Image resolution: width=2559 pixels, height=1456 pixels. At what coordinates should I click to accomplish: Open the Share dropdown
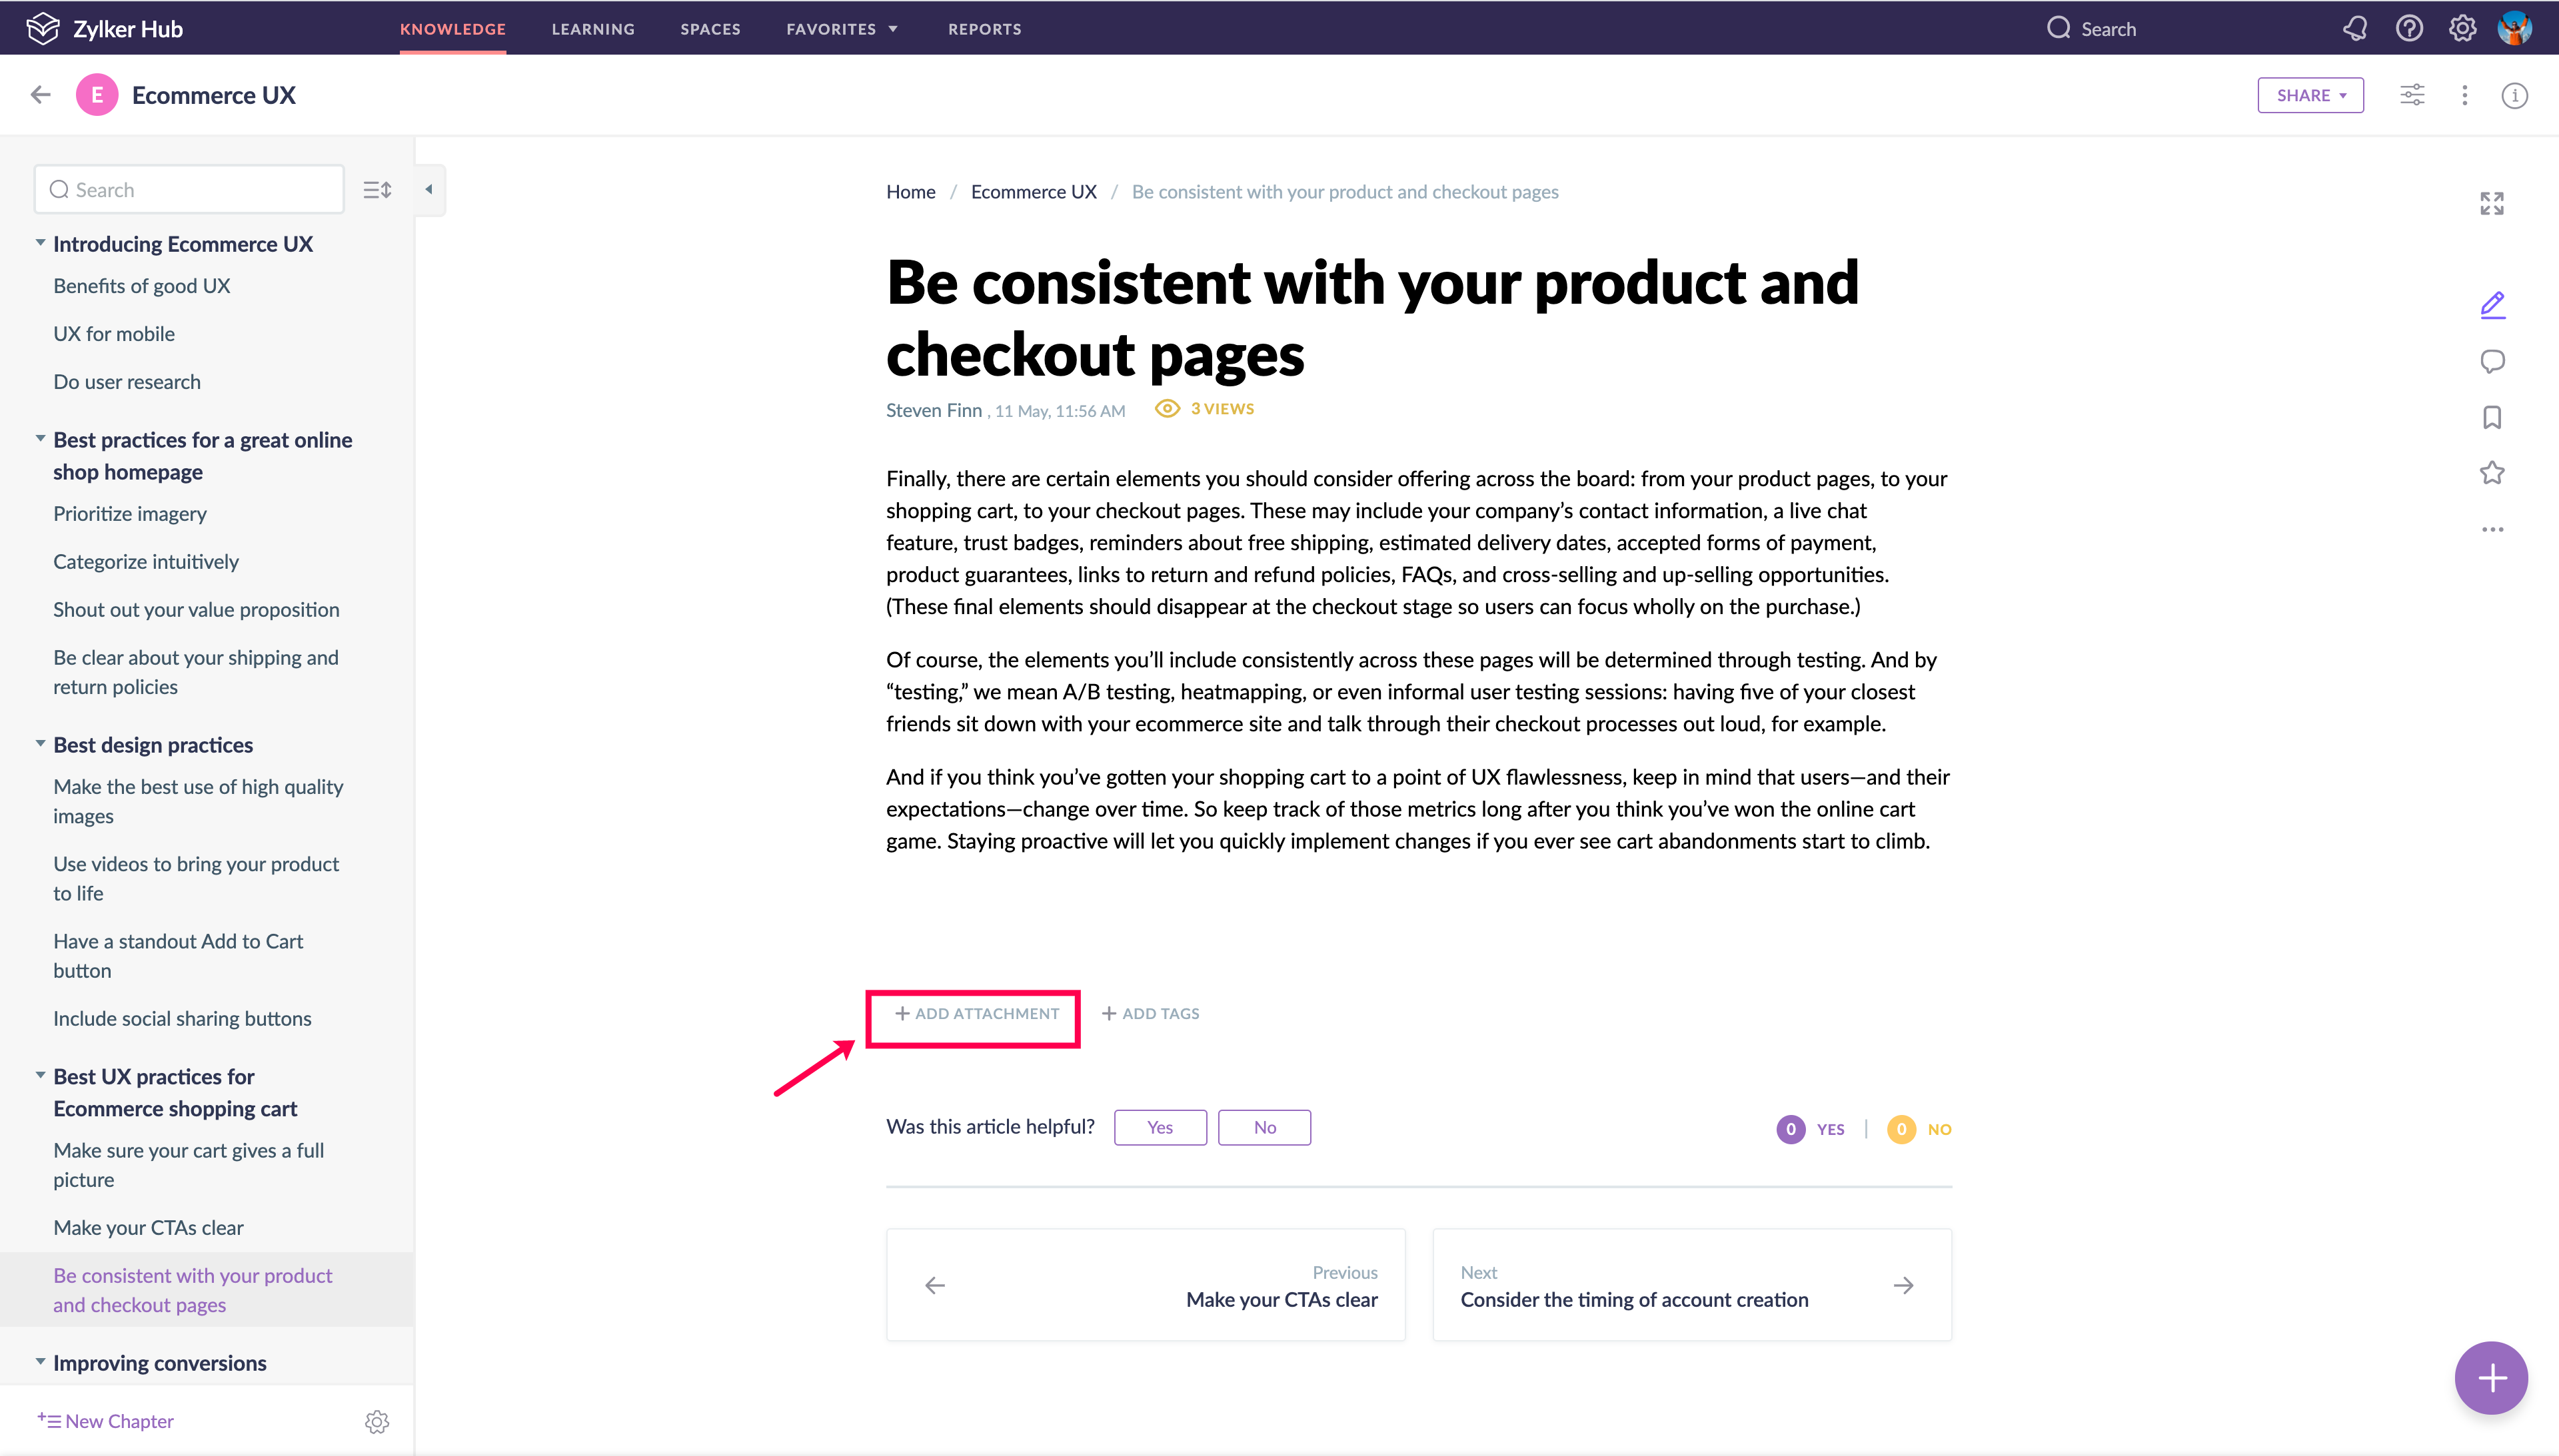click(2310, 95)
